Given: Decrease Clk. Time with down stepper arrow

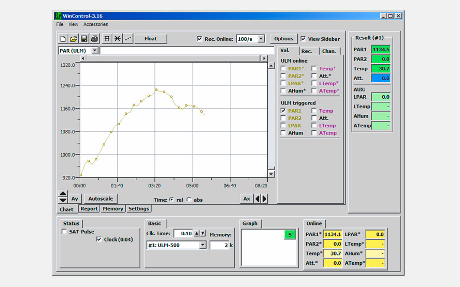Looking at the screenshot, I should coord(203,233).
